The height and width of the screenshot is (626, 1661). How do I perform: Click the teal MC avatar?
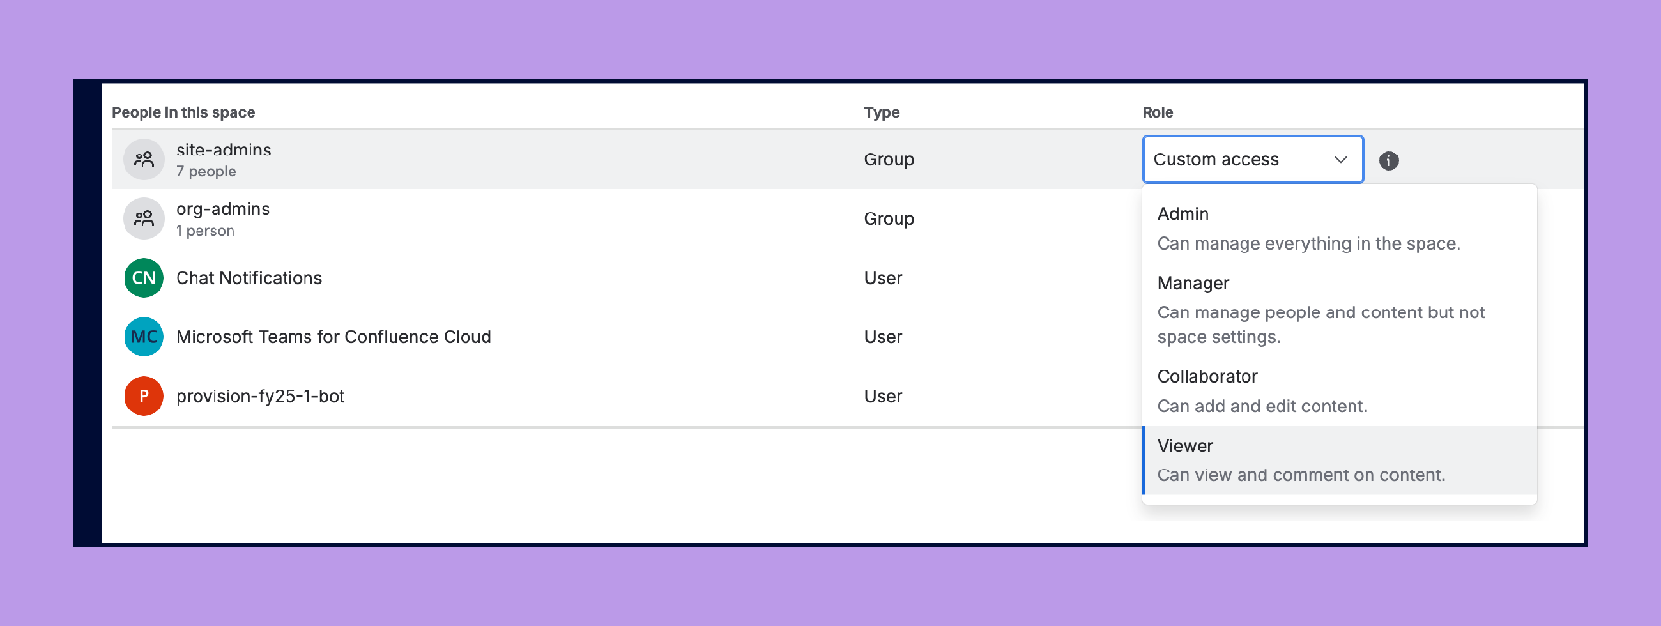[x=144, y=337]
